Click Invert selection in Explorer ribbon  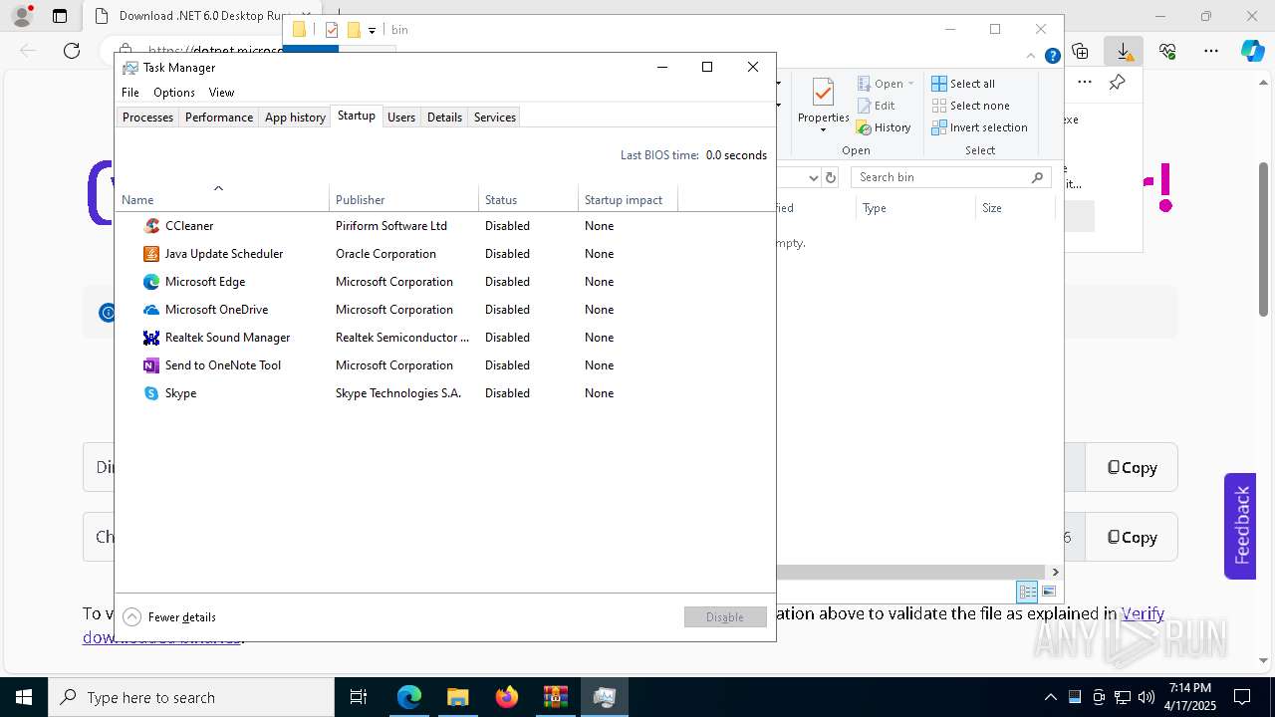pos(979,127)
